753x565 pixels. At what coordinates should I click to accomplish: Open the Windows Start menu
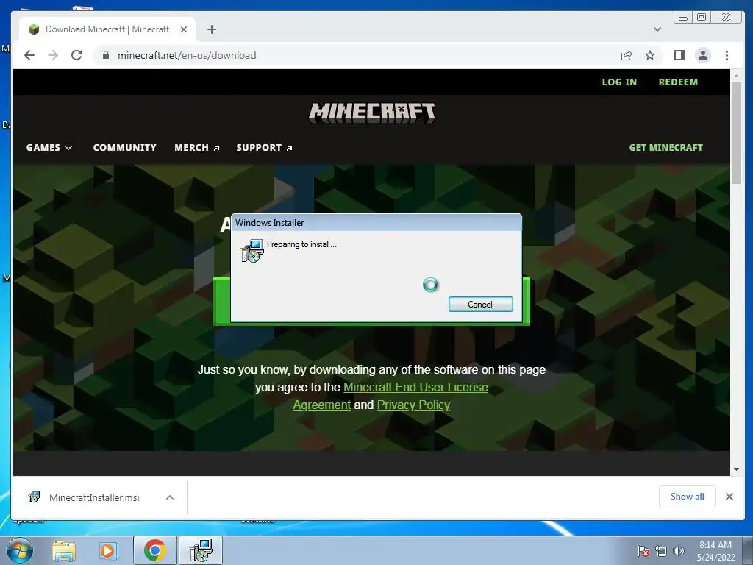click(20, 550)
